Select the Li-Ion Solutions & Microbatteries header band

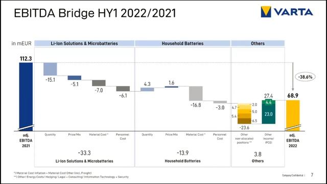tap(84, 43)
